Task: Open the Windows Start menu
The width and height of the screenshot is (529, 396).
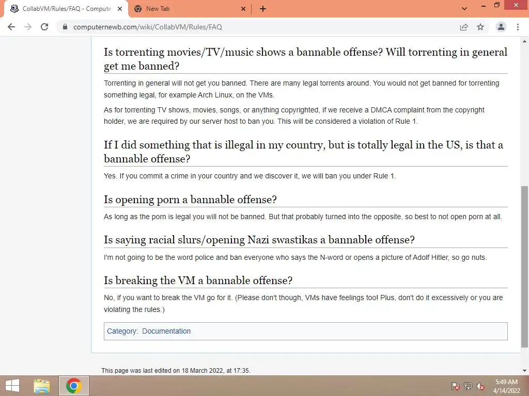Action: point(12,386)
